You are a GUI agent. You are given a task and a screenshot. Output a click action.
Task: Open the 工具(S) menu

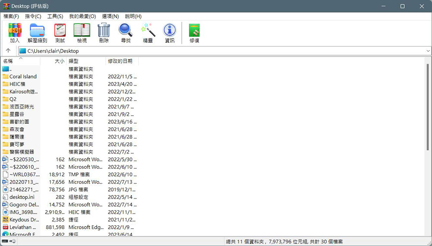tap(55, 16)
